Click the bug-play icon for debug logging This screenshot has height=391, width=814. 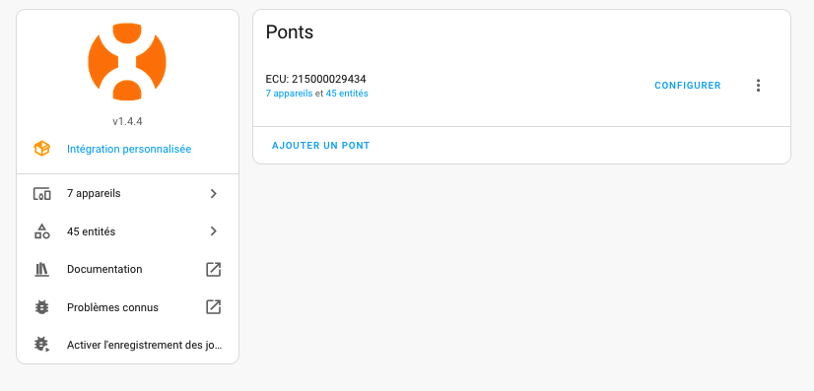[41, 345]
